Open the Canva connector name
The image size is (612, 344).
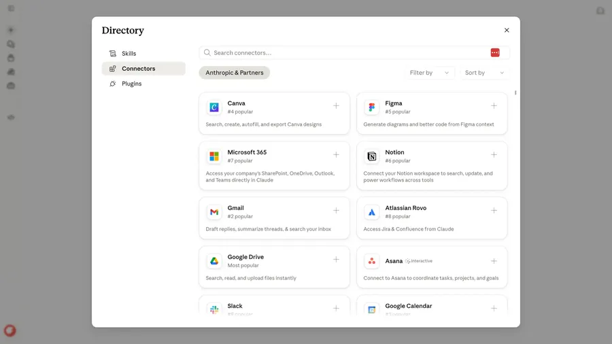(x=236, y=103)
